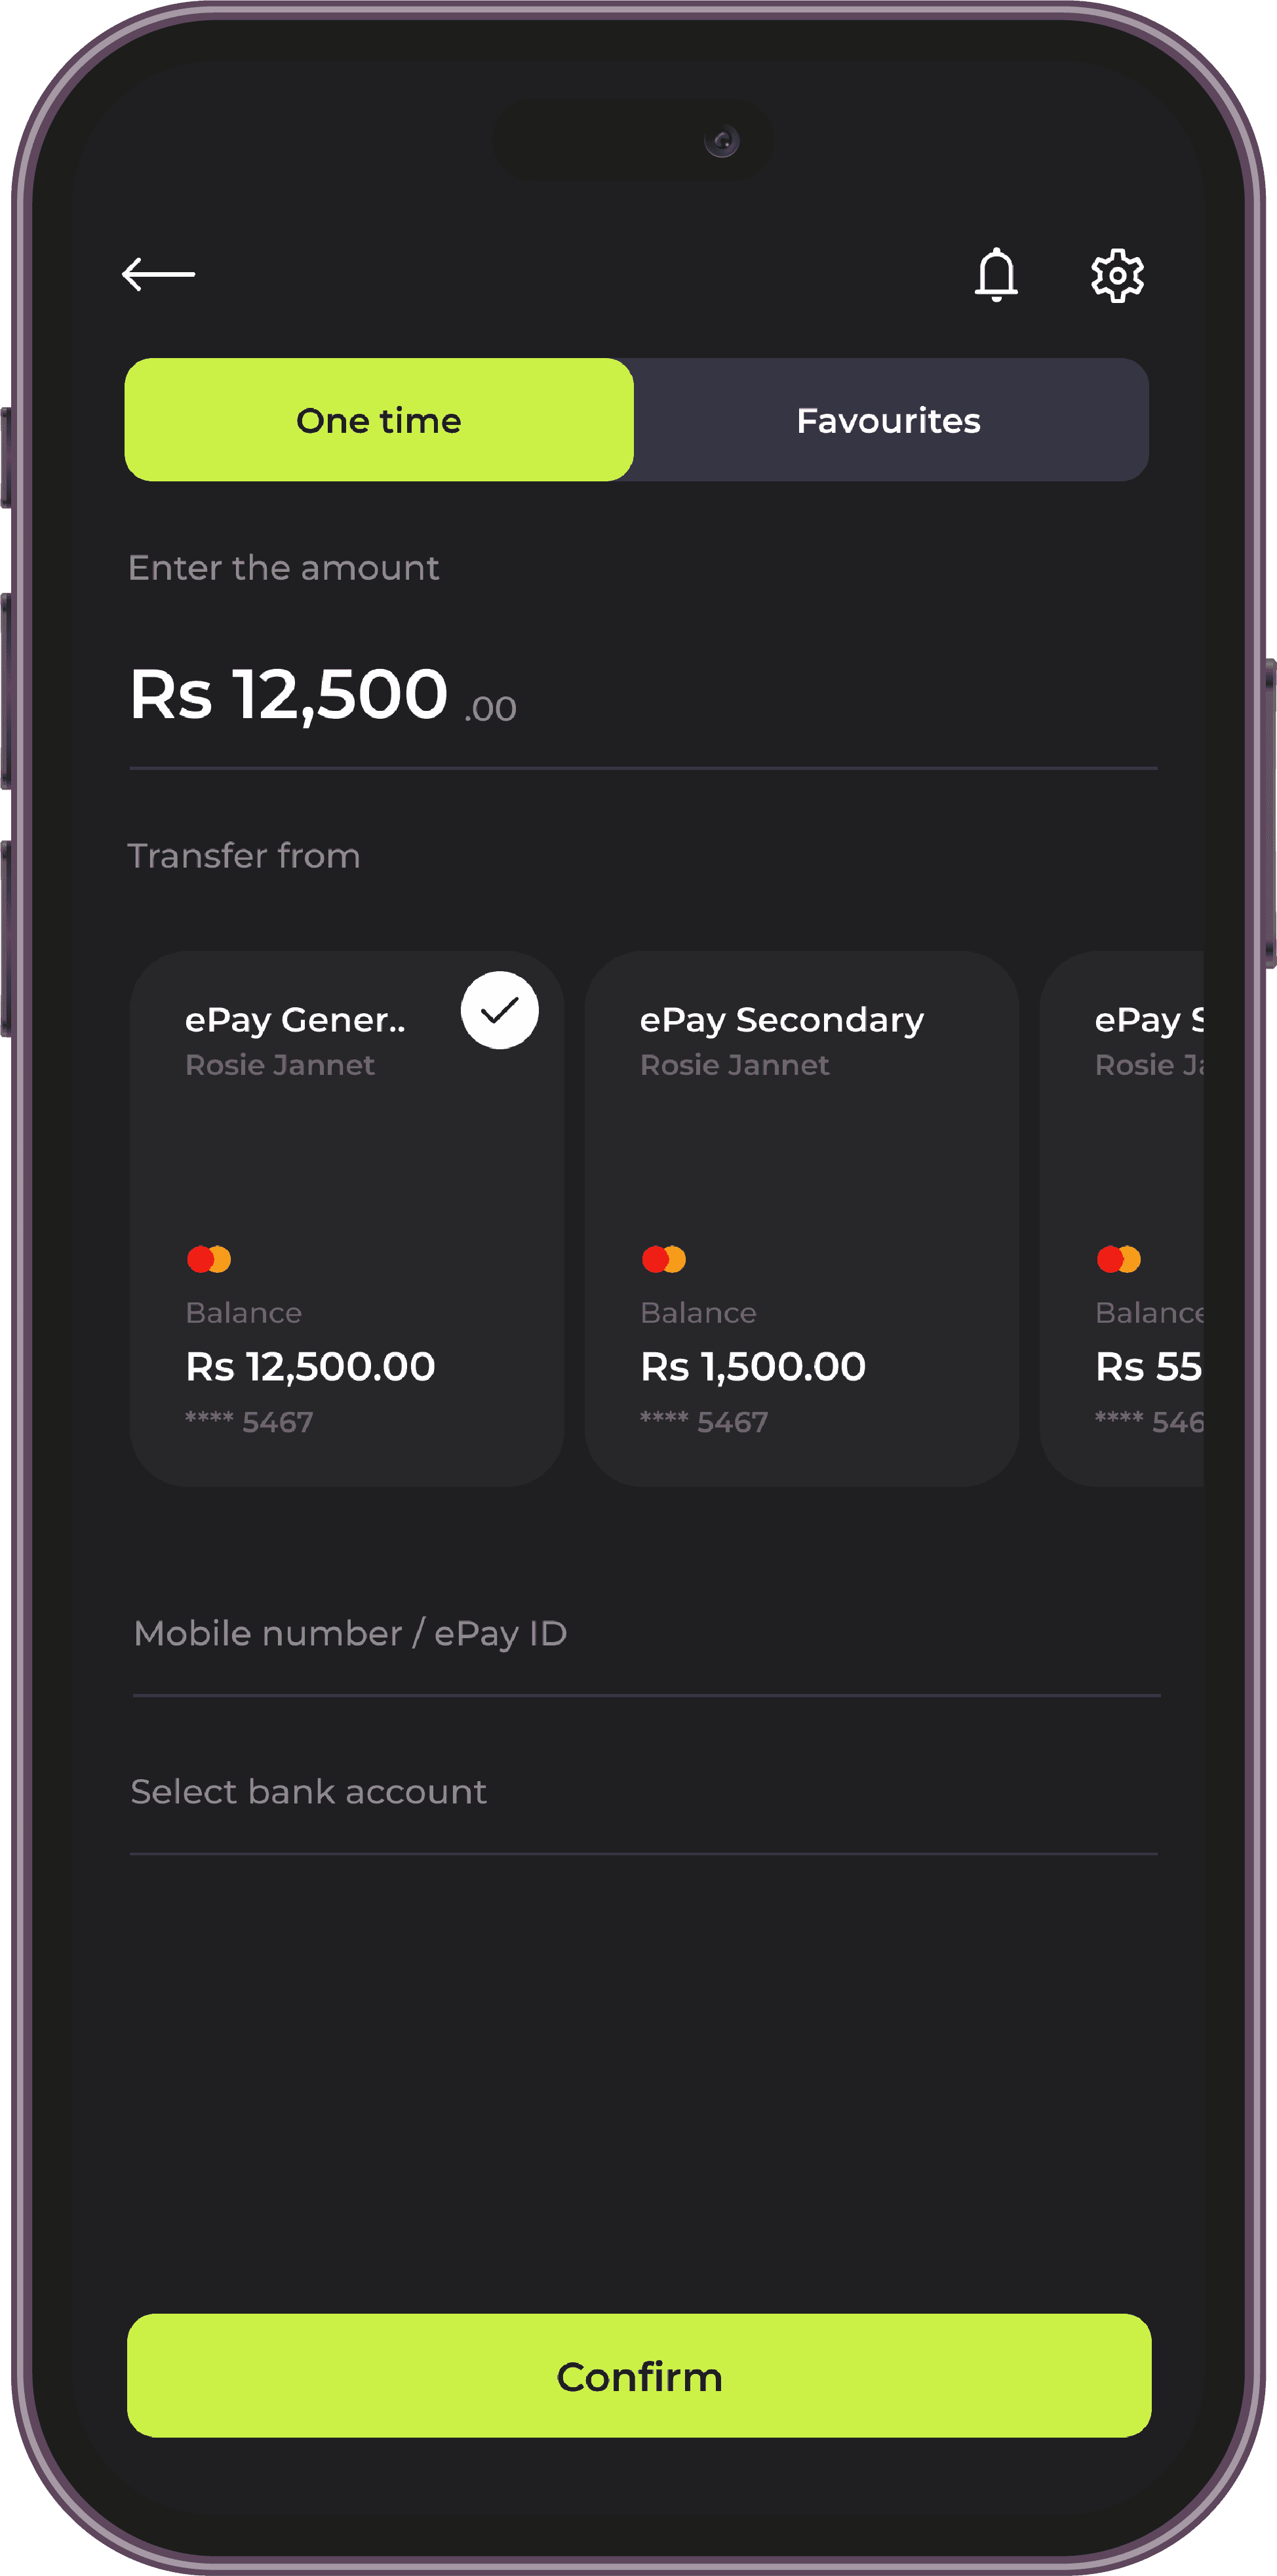Click the ePay Gener.. card title

click(x=295, y=1020)
